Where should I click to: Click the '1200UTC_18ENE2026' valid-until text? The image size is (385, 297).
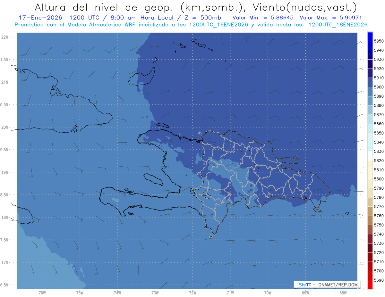338,25
